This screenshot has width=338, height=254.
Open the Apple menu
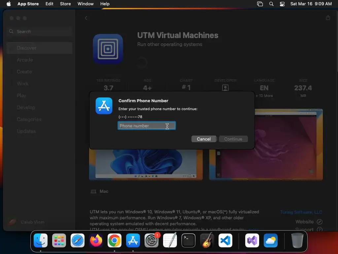click(x=9, y=4)
